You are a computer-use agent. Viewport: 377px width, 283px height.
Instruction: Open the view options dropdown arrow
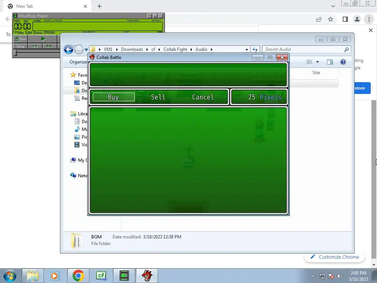317,62
